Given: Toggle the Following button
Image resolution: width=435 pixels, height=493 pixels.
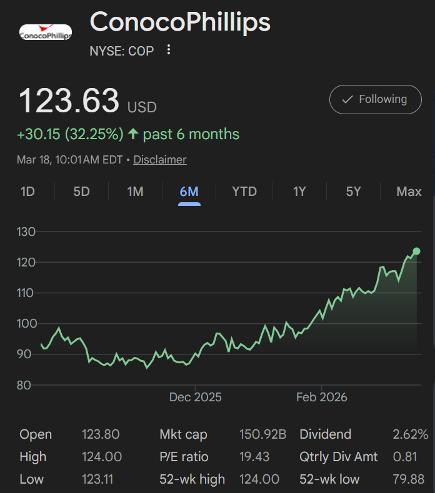Looking at the screenshot, I should [376, 99].
